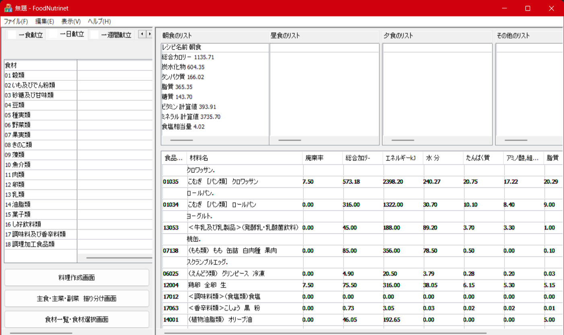
Task: Select the 12 卵類 category
Action: click(x=41, y=184)
